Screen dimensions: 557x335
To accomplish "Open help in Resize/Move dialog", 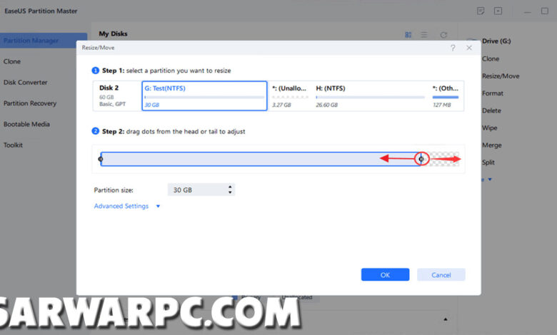I will (x=453, y=48).
